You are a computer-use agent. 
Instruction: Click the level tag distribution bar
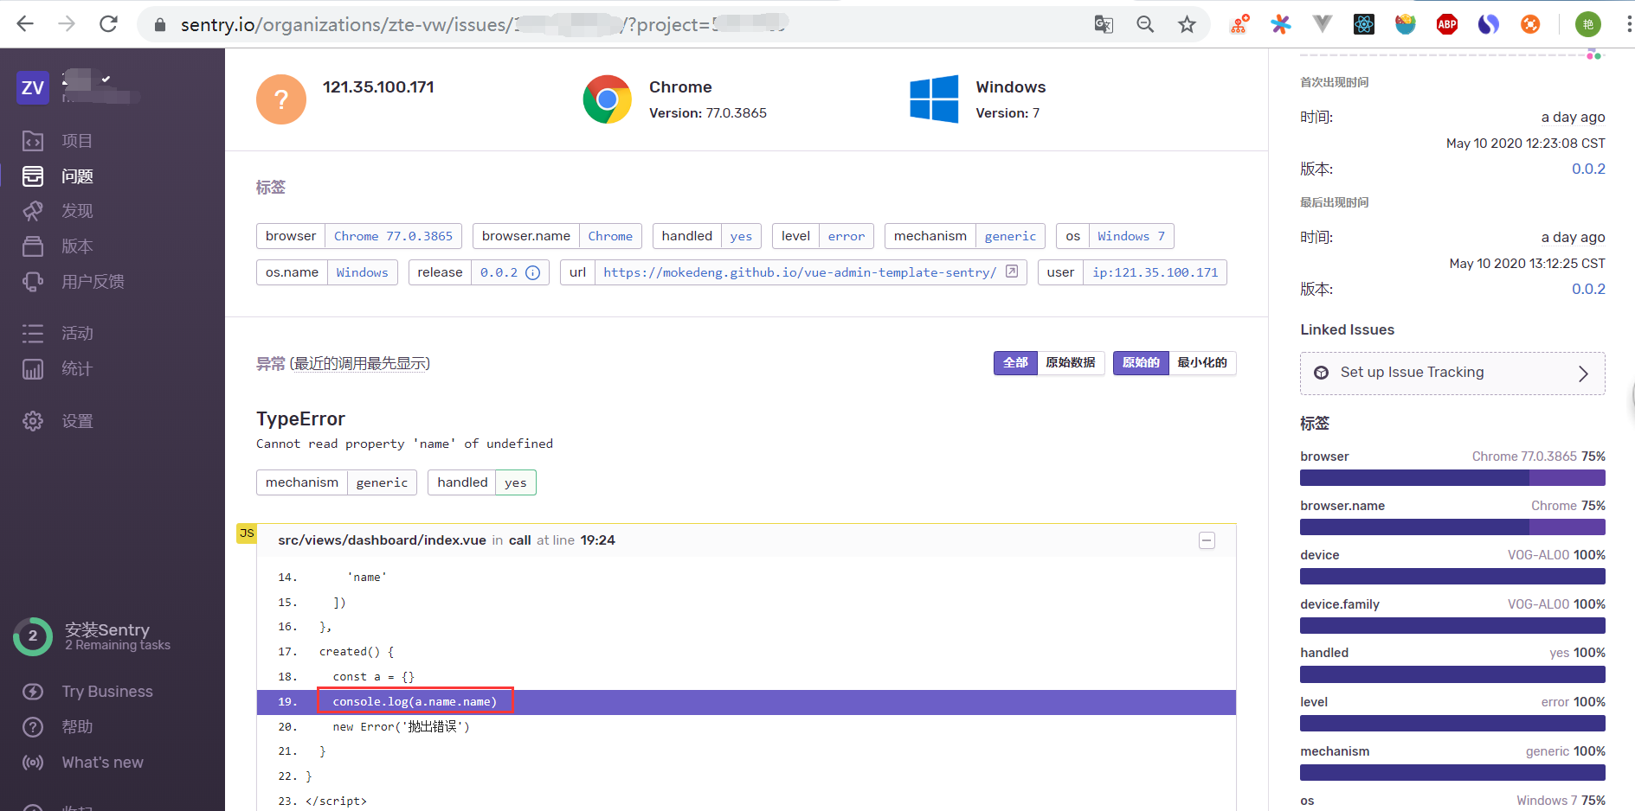(1452, 724)
